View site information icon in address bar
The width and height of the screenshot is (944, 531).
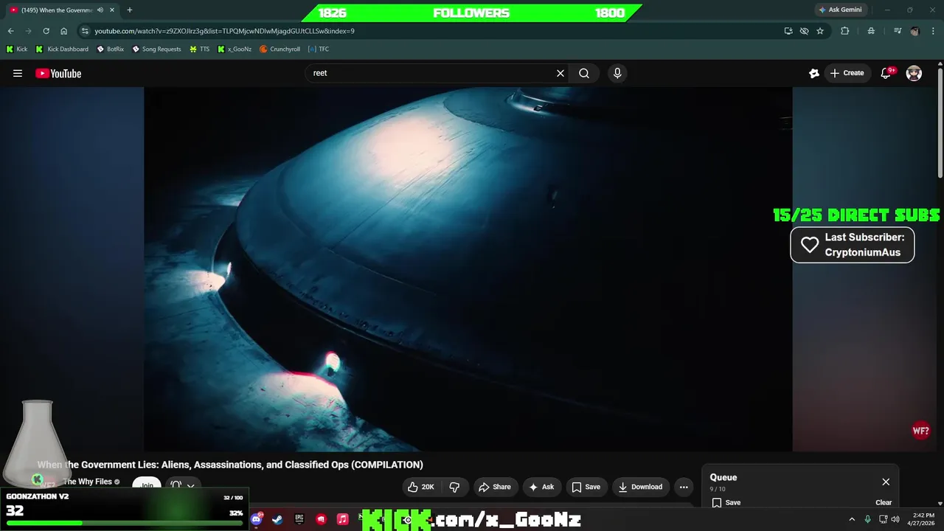(85, 31)
